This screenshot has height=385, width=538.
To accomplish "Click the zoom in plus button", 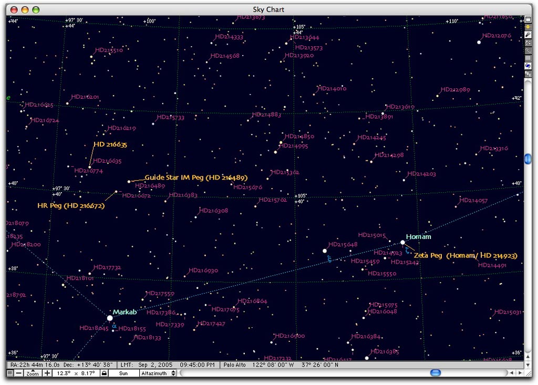I will pyautogui.click(x=47, y=373).
